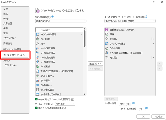The width and height of the screenshot is (166, 120).
Task: Select ウィンドウ枠の固定 icon in right list
Action: pyautogui.click(x=107, y=44)
